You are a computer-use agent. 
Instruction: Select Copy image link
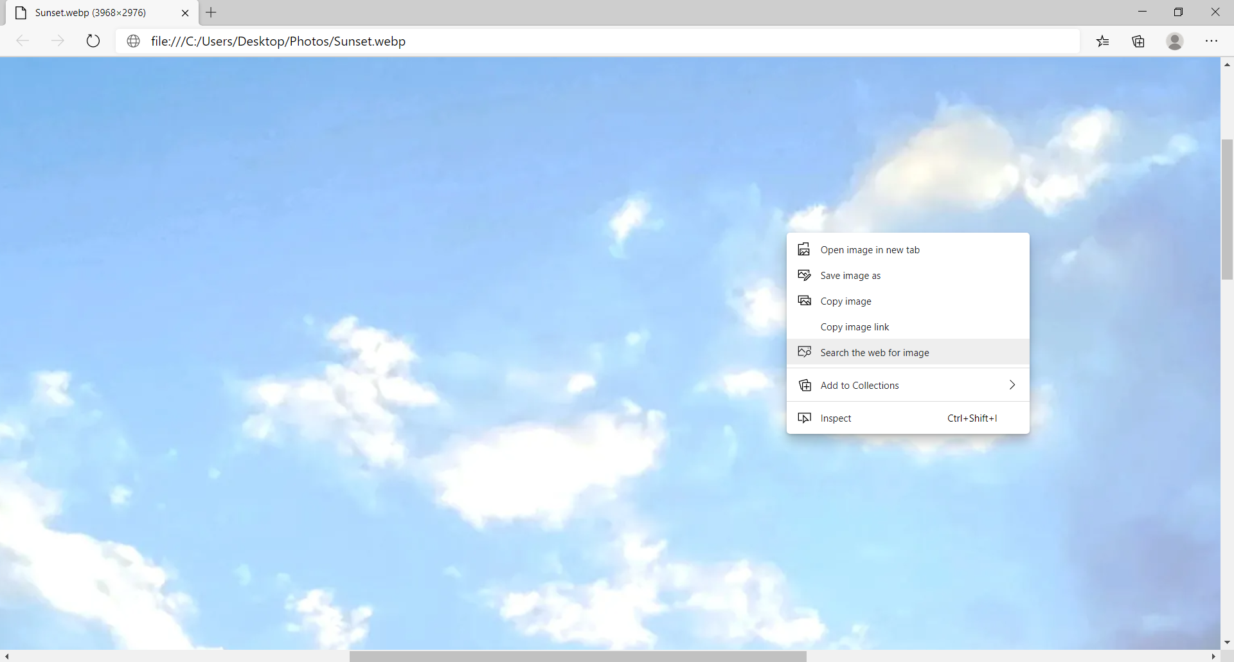855,327
